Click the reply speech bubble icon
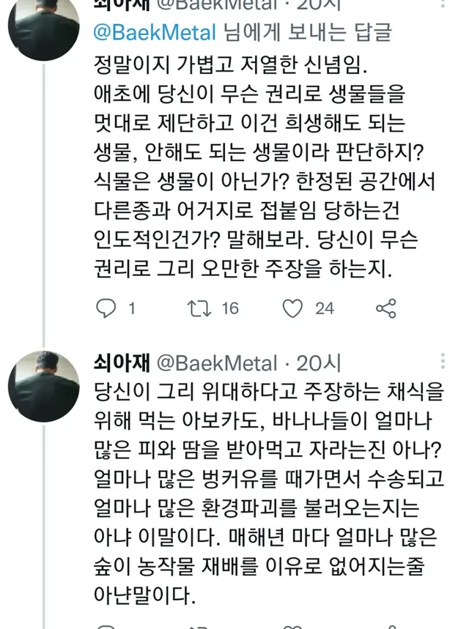469x629 pixels. coord(106,308)
